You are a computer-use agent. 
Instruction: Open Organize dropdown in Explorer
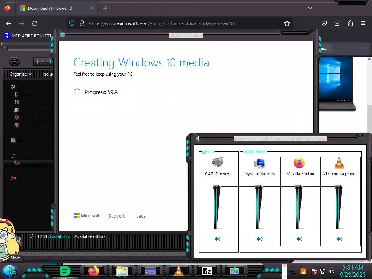20,74
